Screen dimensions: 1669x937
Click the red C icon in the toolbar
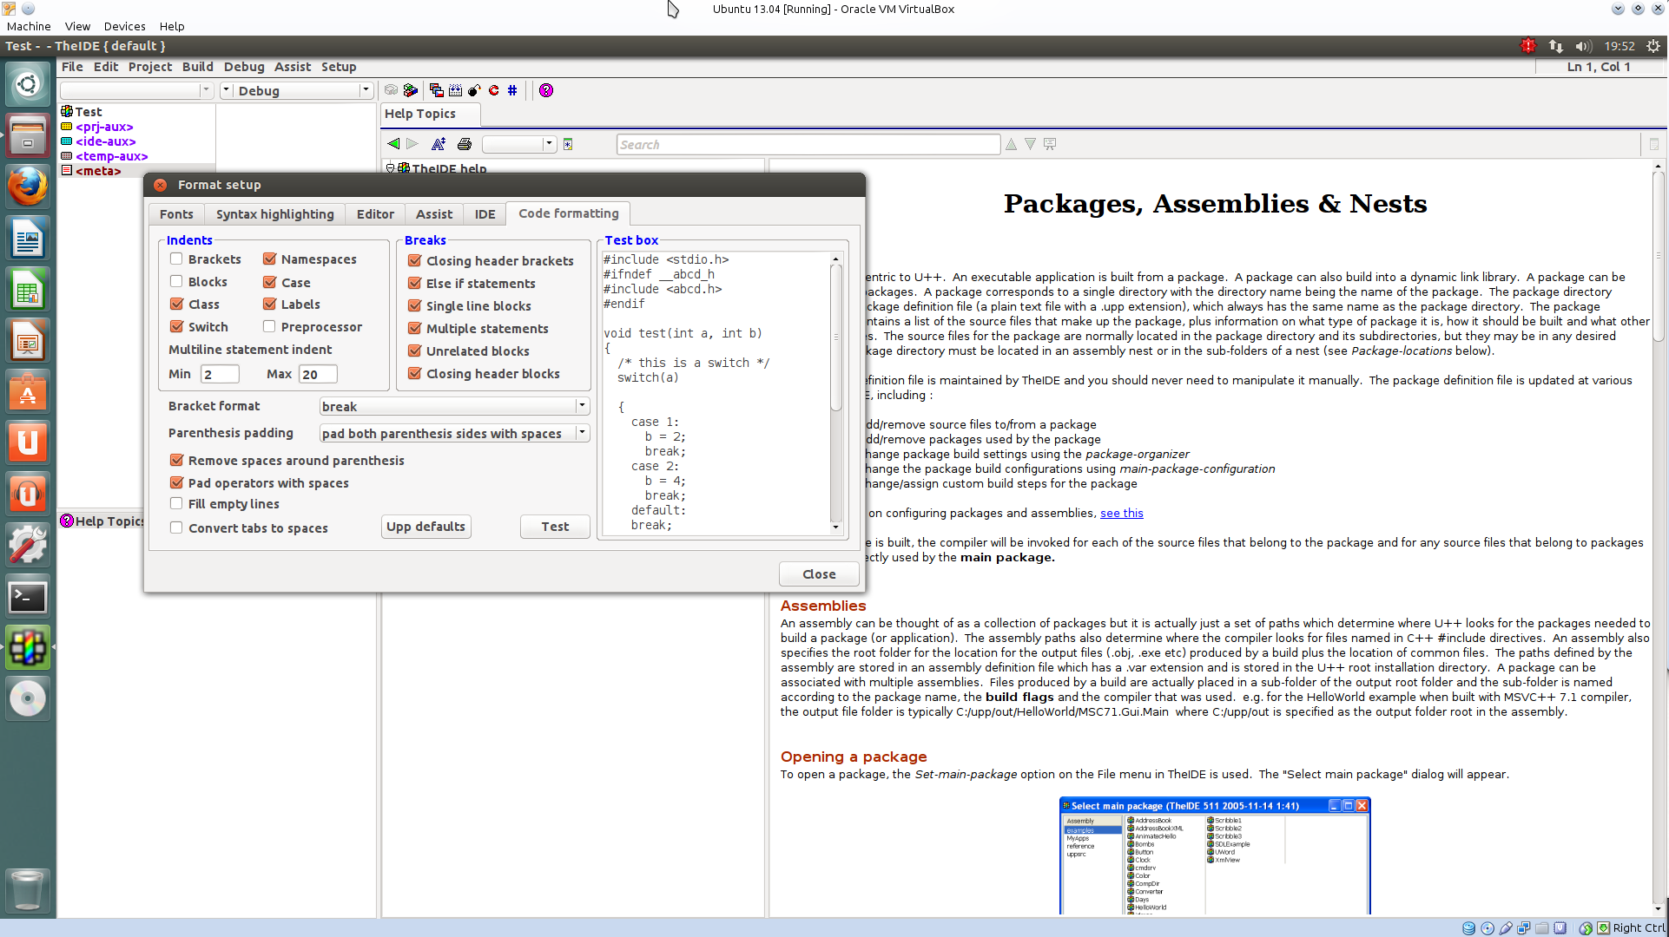point(494,90)
